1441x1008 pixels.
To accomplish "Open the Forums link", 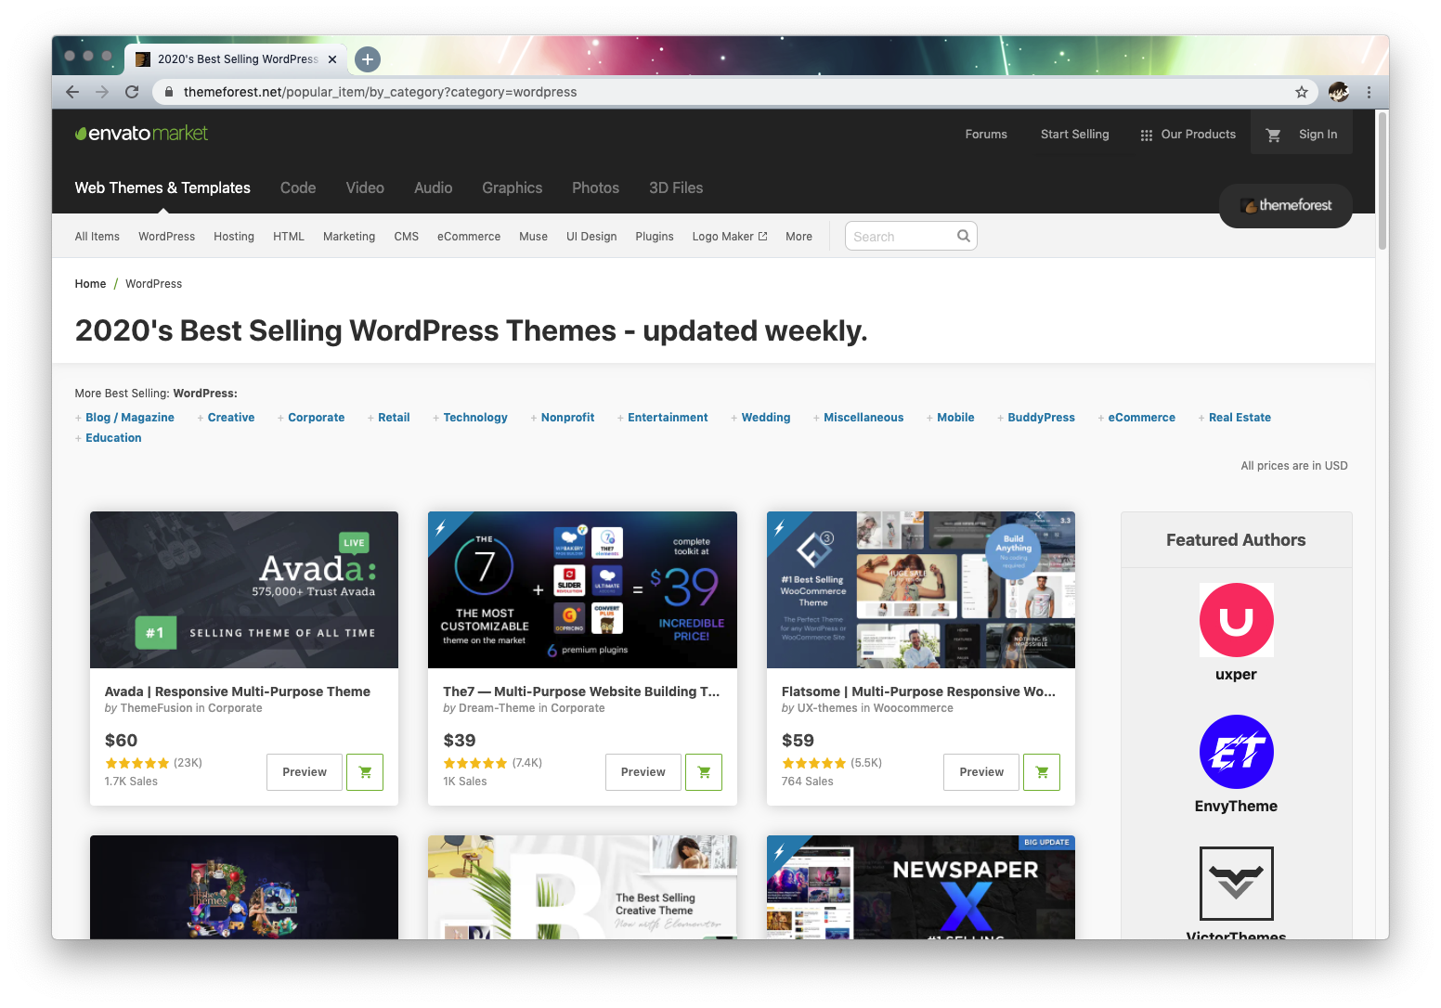I will [986, 135].
